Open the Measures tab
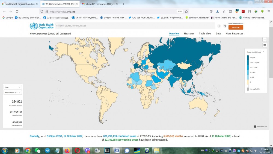 (189, 34)
